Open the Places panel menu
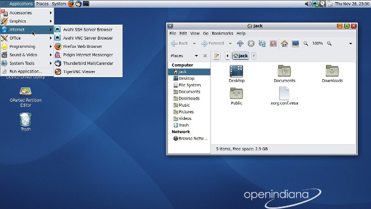The width and height of the screenshot is (371, 209). 42,4
